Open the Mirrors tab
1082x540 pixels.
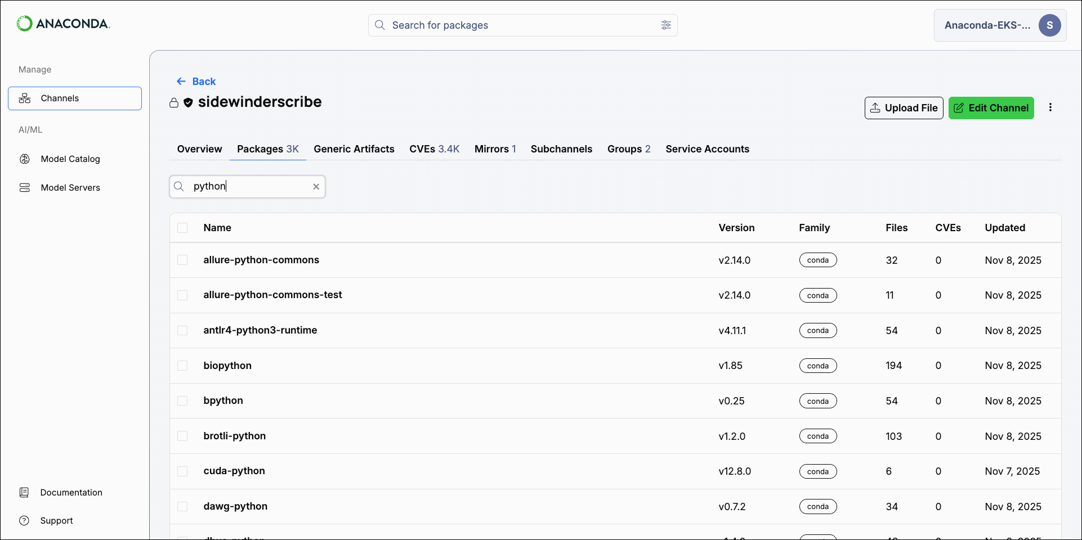tap(494, 149)
